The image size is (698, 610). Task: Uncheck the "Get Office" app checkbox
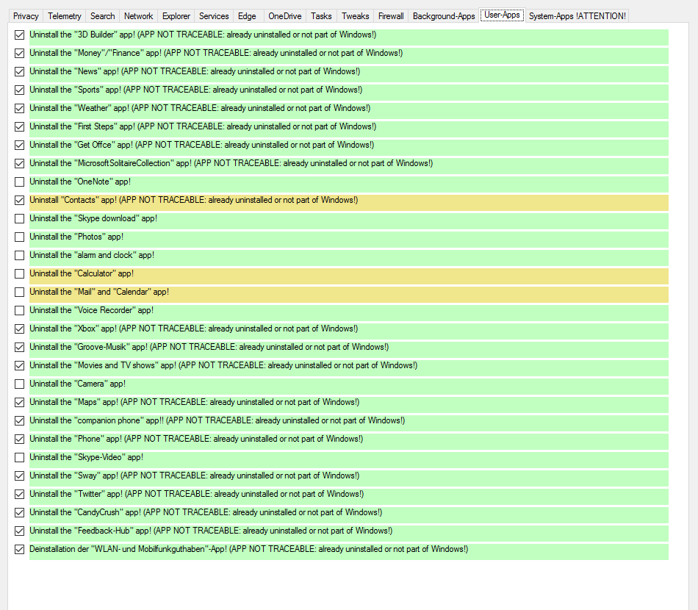(19, 146)
